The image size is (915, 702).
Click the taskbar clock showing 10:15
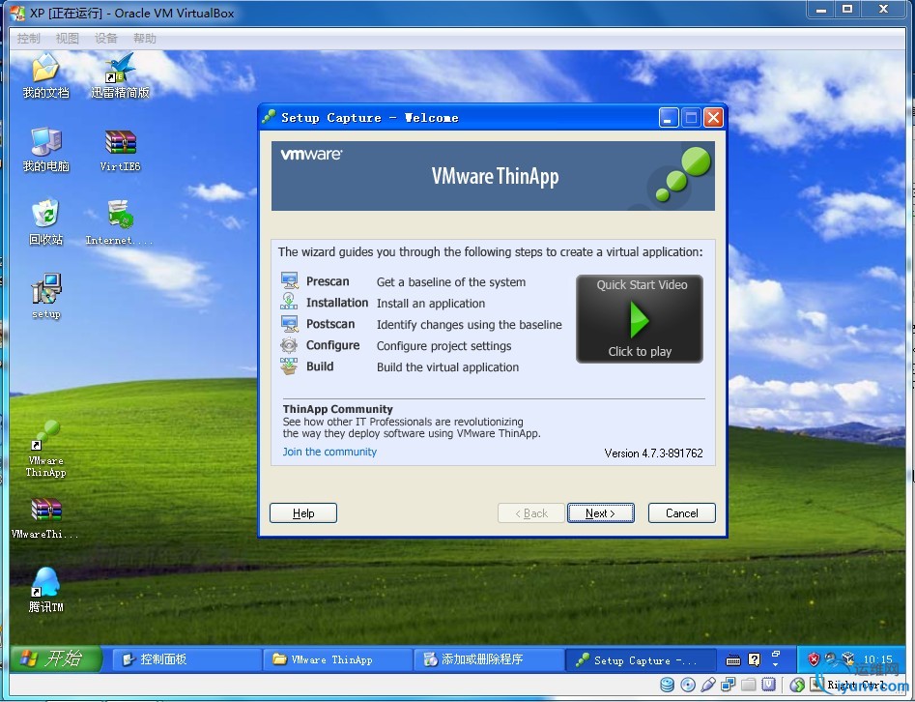click(x=877, y=659)
